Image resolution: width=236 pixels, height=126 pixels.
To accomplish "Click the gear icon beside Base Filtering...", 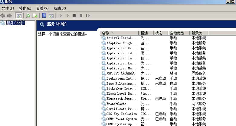I will click(103, 83).
